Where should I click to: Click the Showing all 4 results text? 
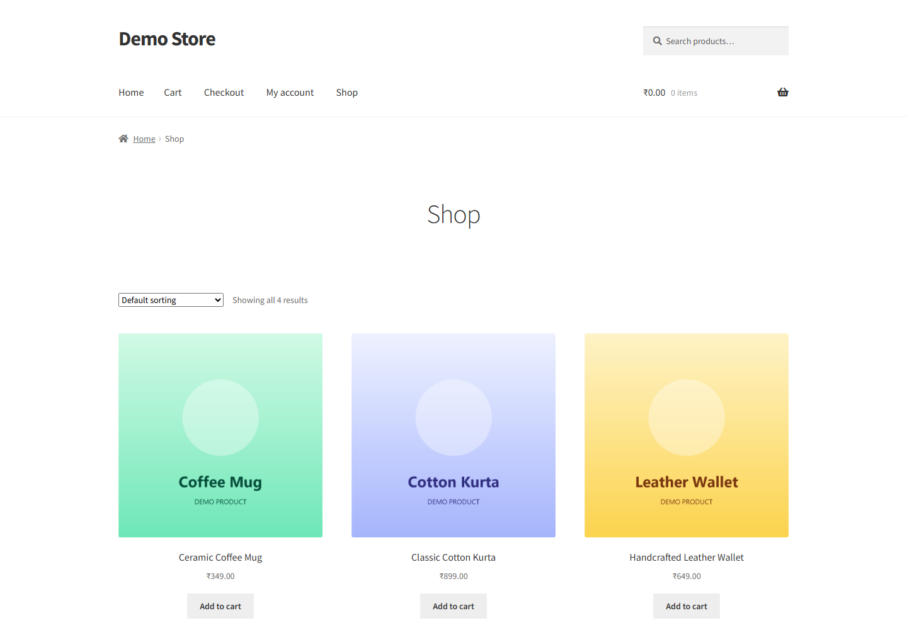tap(270, 301)
